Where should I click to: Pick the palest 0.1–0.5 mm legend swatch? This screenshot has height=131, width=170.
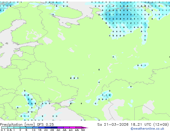(5, 128)
